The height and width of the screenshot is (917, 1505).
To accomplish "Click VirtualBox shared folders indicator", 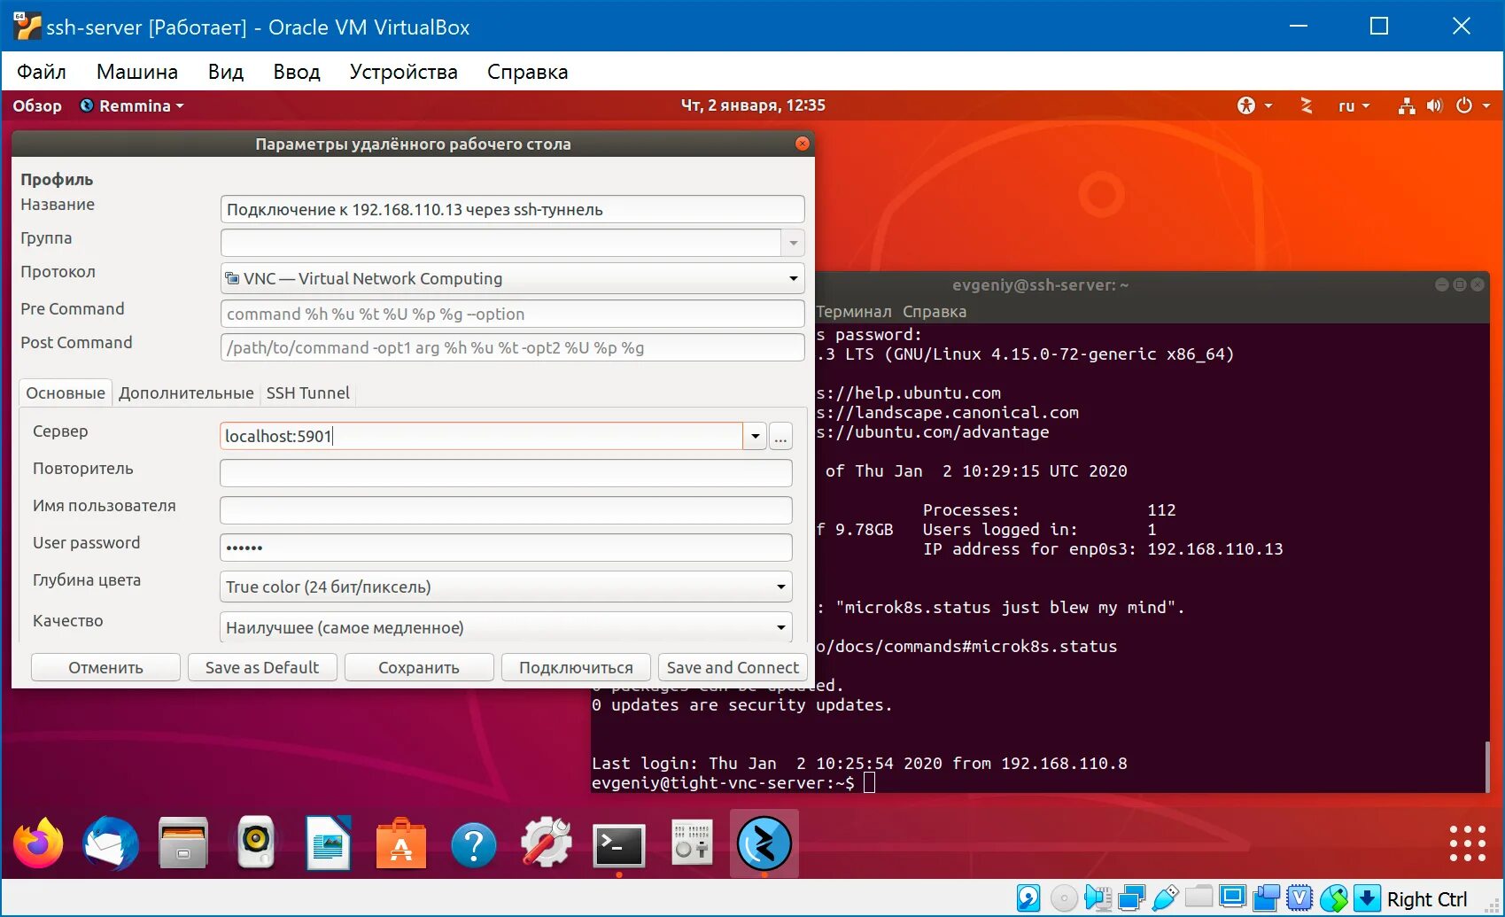I will point(1199,898).
